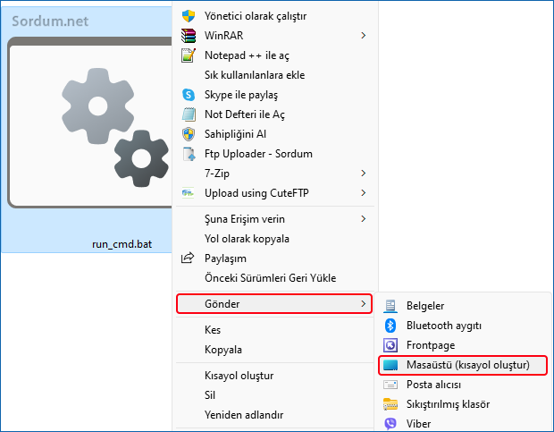The height and width of the screenshot is (432, 554).
Task: Click the Viber icon in submenu
Action: 390,424
